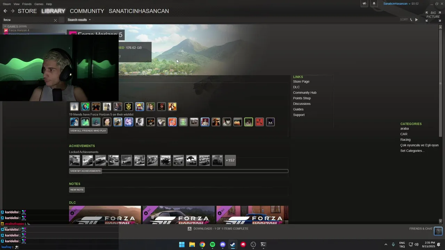The height and width of the screenshot is (250, 445).
Task: Click the $0.02 wallet balance
Action: coord(415,4)
